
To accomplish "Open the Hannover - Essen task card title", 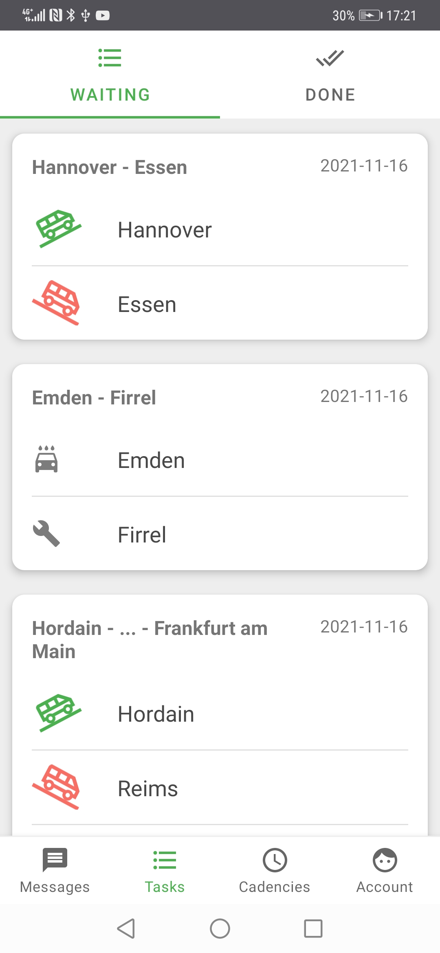I will (x=110, y=167).
